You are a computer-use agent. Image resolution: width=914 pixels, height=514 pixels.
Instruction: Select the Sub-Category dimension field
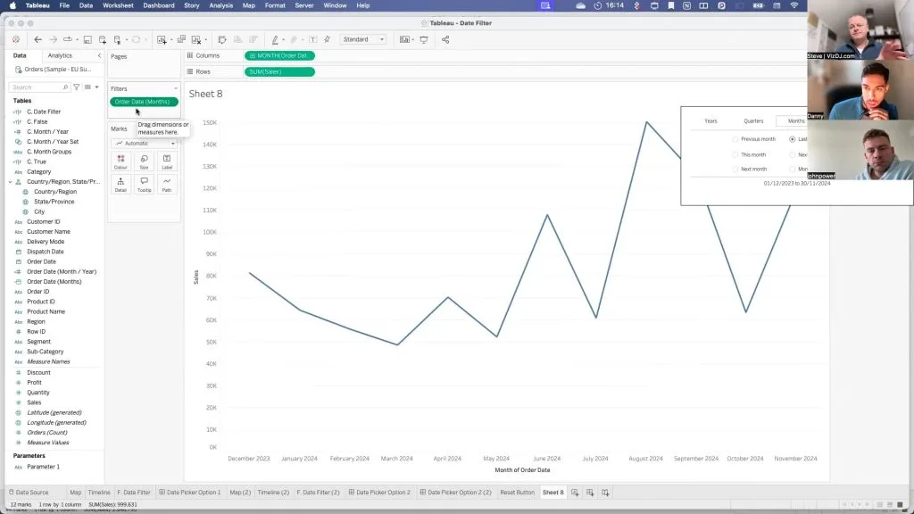45,352
